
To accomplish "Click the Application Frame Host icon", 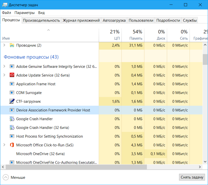I will coord(12,84).
